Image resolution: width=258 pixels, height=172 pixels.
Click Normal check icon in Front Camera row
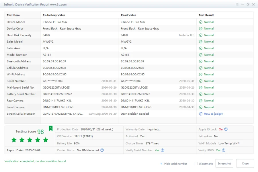201,107
